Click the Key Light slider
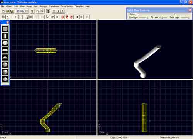 pyautogui.click(x=143, y=17)
